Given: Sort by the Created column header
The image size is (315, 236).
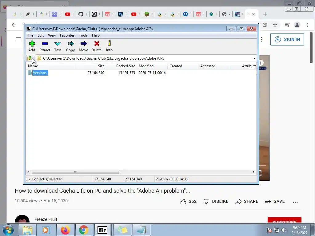Looking at the screenshot, I should click(183, 66).
